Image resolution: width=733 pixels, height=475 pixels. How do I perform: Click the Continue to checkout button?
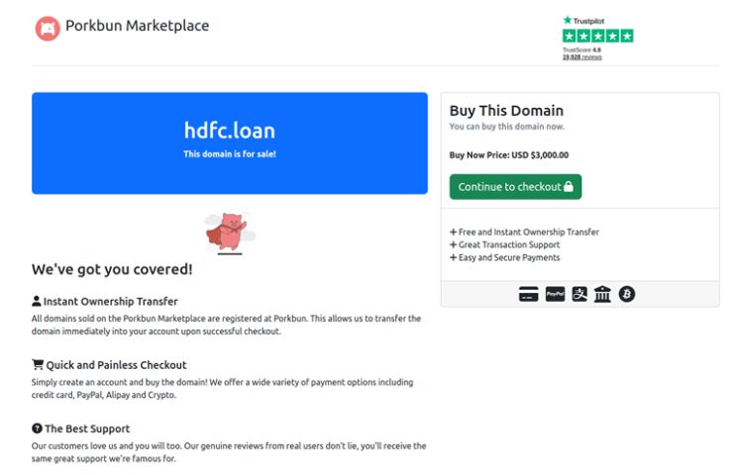point(516,187)
